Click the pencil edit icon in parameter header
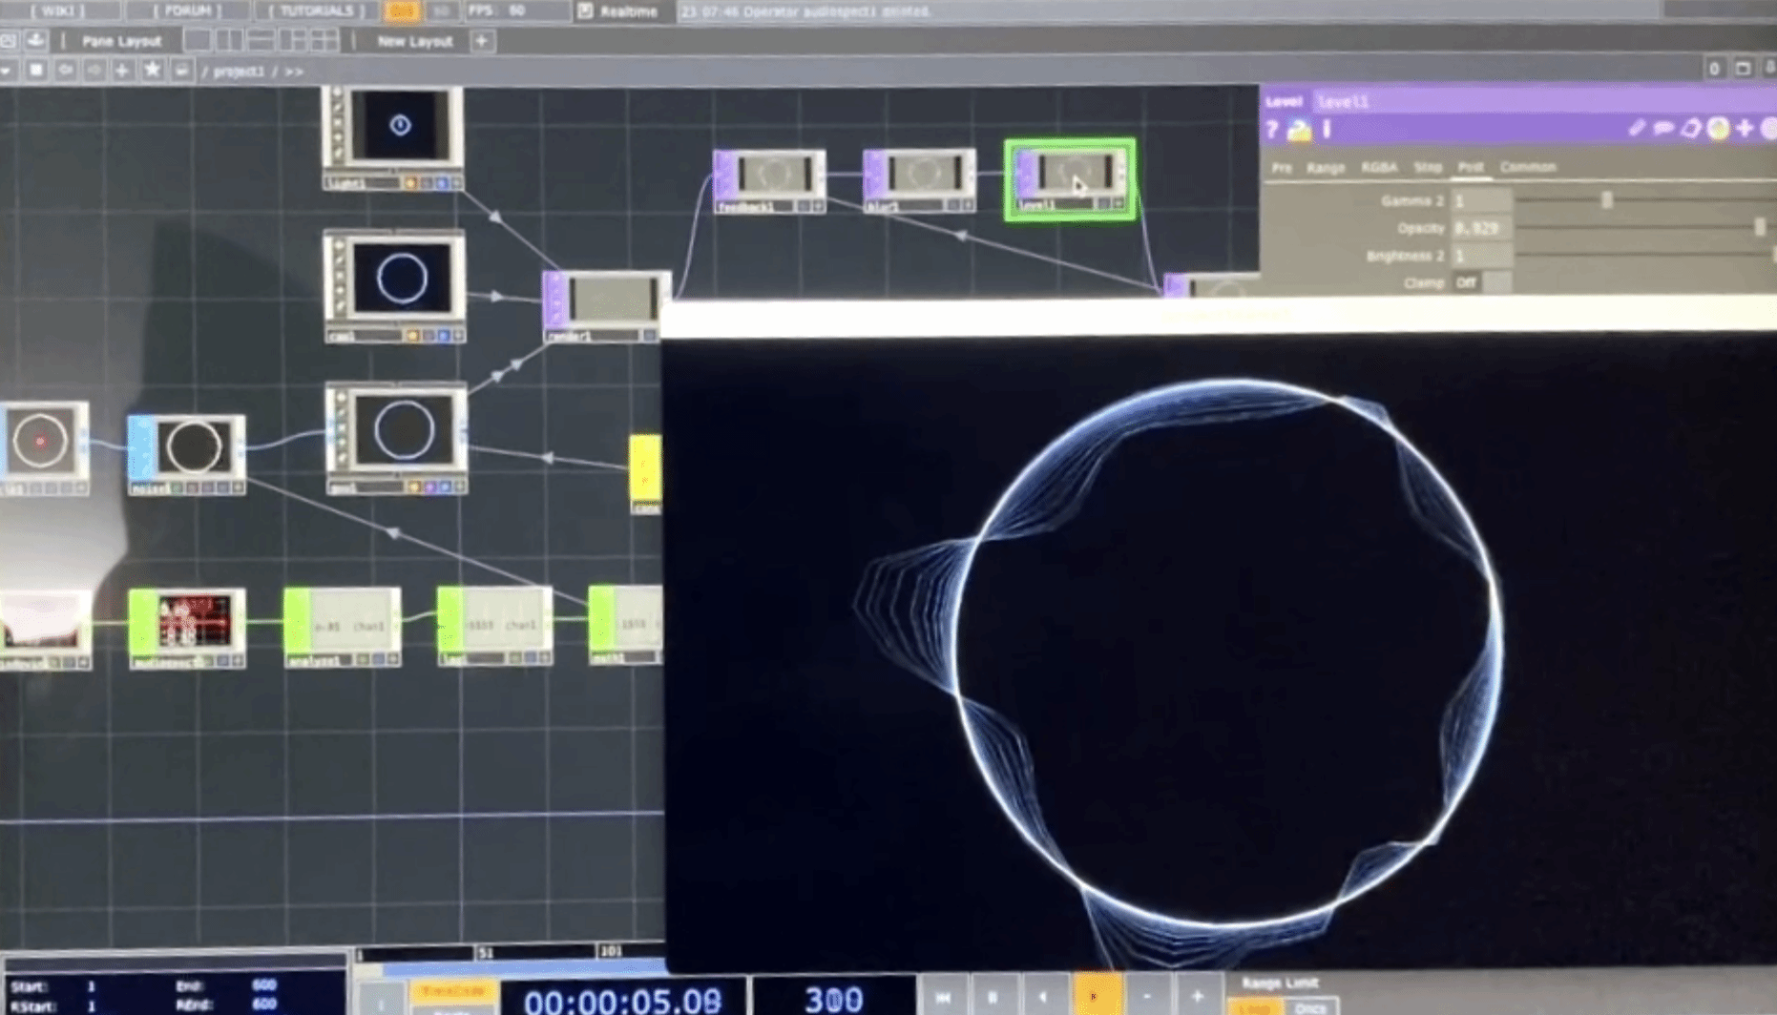 (x=1636, y=129)
